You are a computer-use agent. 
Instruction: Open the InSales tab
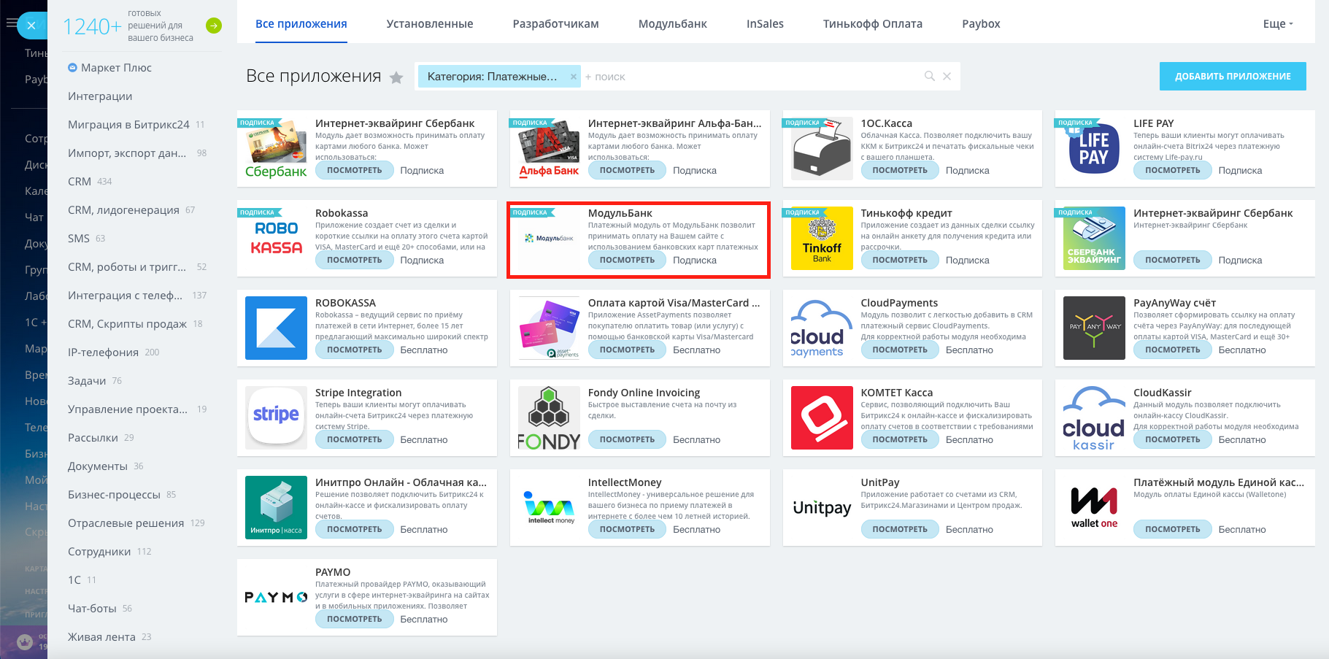765,24
